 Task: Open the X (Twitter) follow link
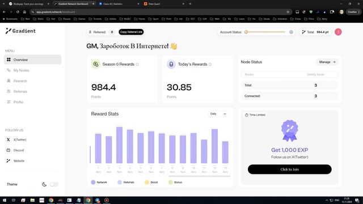click(16, 140)
